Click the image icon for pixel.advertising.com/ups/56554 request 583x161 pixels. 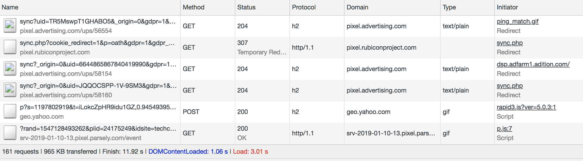[x=10, y=26]
